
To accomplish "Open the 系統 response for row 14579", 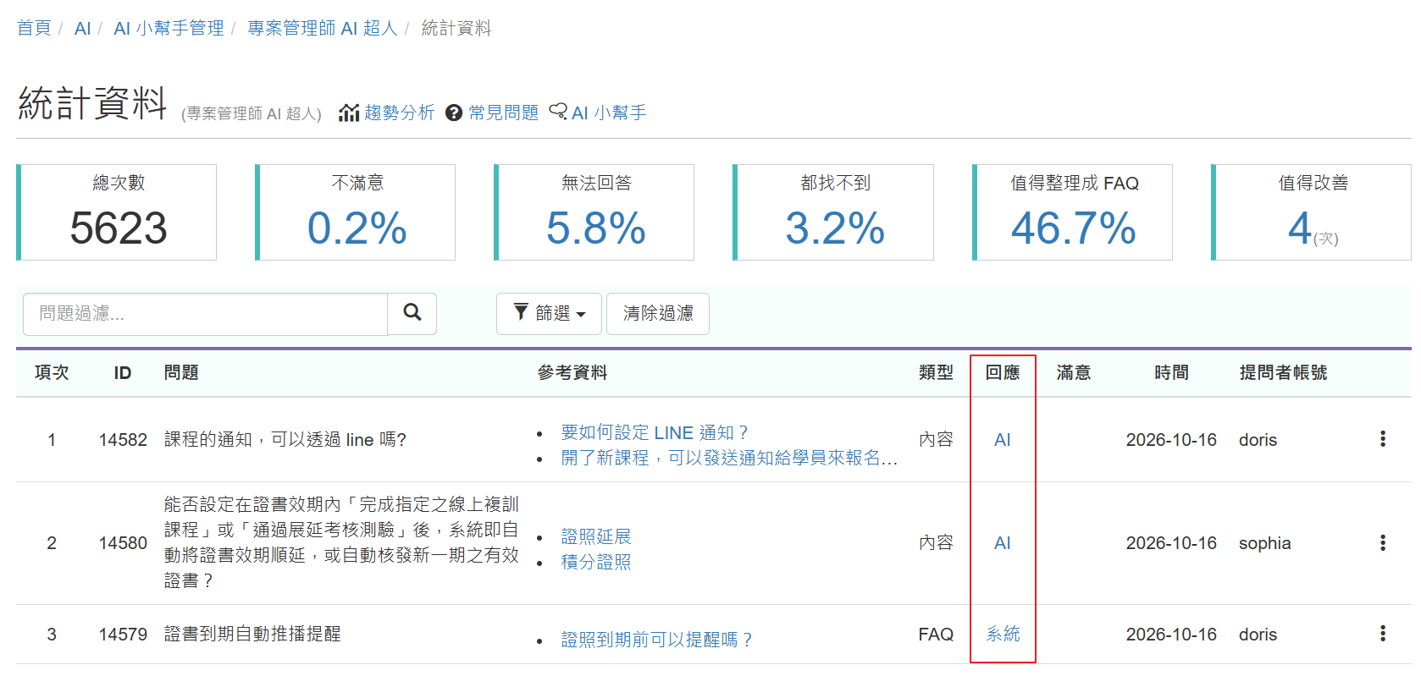I will click(x=1003, y=634).
